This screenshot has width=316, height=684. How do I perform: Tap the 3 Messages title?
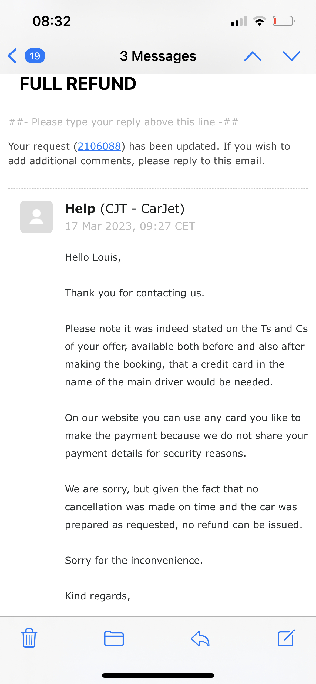[158, 56]
